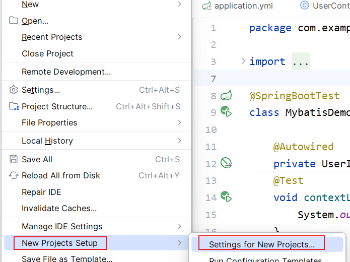350x262 pixels.
Task: Click Repair IDE menu item
Action: [x=42, y=192]
